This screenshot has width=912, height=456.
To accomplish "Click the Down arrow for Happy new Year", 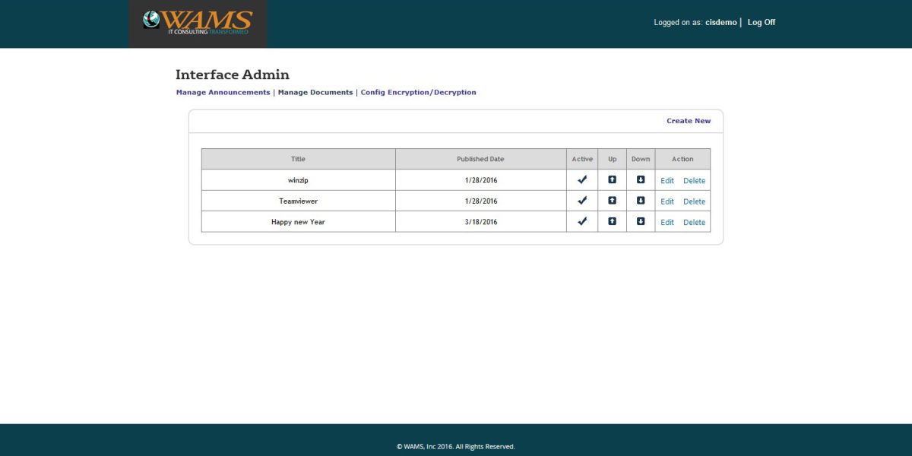I will pyautogui.click(x=641, y=221).
